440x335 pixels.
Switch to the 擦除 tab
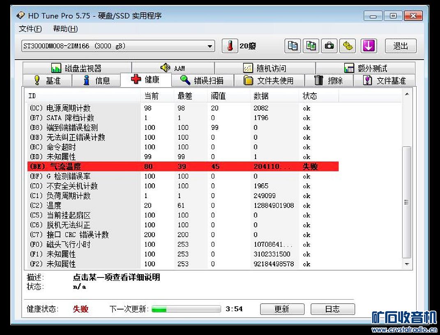coord(329,81)
